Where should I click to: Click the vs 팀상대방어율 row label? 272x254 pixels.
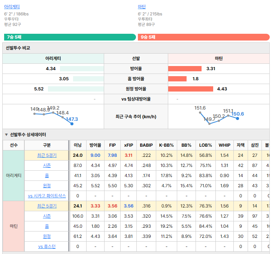pyautogui.click(x=136, y=99)
